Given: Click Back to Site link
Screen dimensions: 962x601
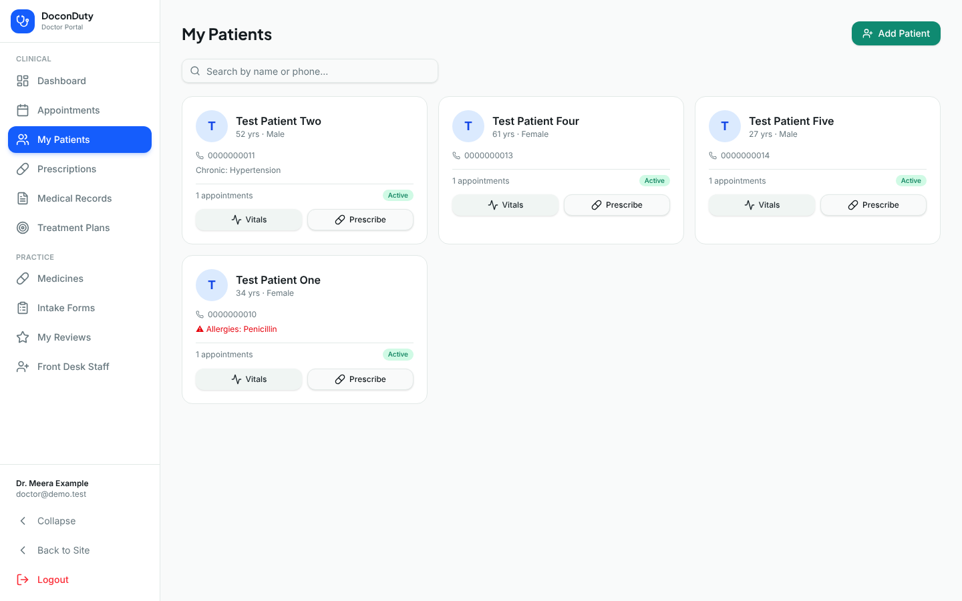Looking at the screenshot, I should 80,550.
